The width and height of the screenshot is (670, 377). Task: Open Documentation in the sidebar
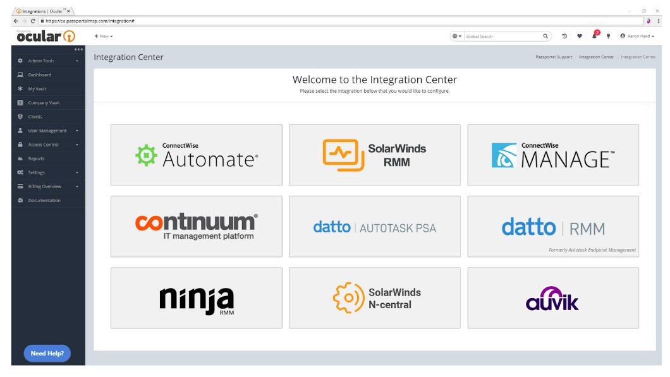[x=44, y=200]
